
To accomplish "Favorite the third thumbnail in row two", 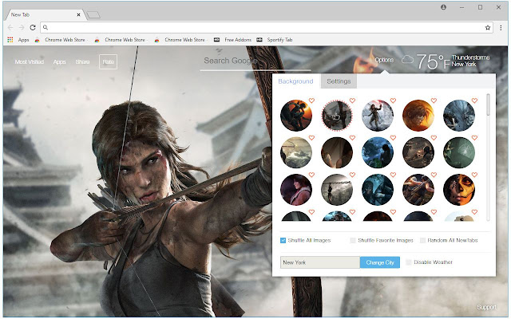I will click(393, 138).
